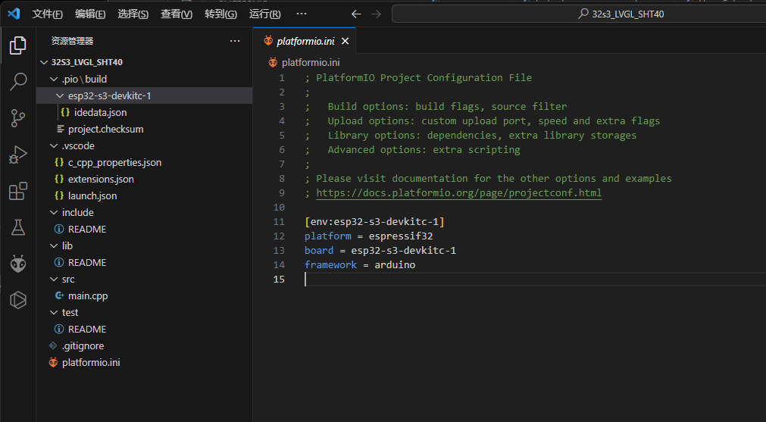Open the Explorer view in activity bar
The width and height of the screenshot is (766, 422).
[x=17, y=46]
